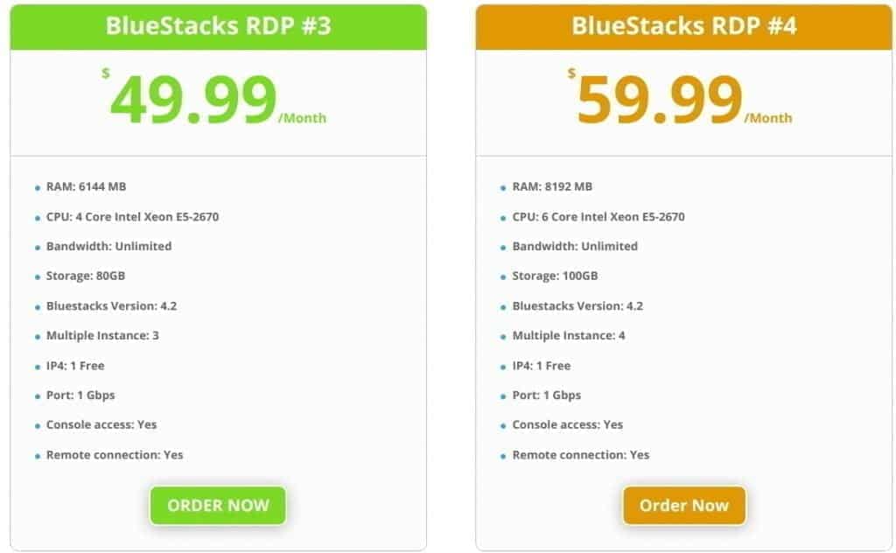Image resolution: width=896 pixels, height=553 pixels.
Task: Click the bullet icon beside RAM: 6144 MB
Action: (37, 186)
